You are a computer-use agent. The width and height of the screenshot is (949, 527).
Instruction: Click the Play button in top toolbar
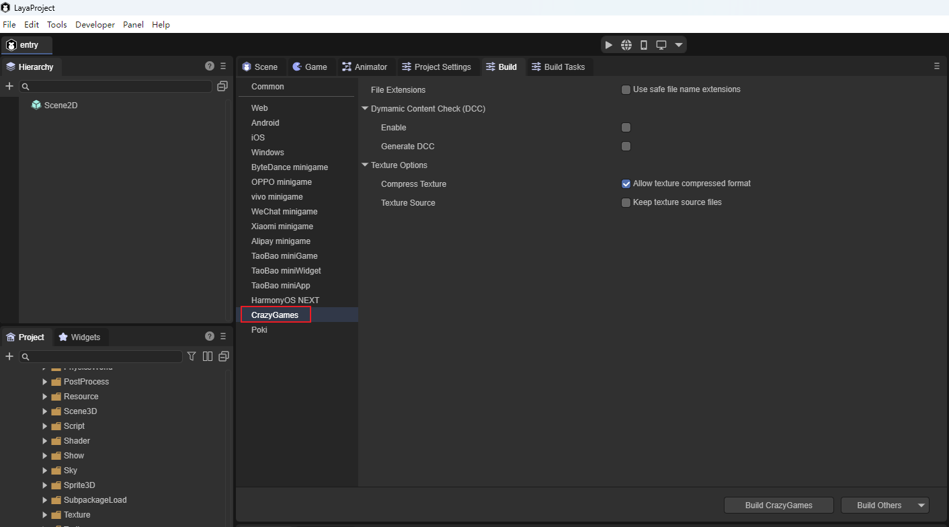click(x=609, y=45)
